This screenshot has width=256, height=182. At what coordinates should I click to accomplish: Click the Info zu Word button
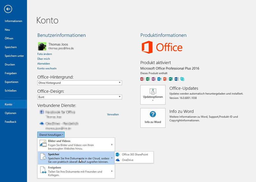coord(153,118)
